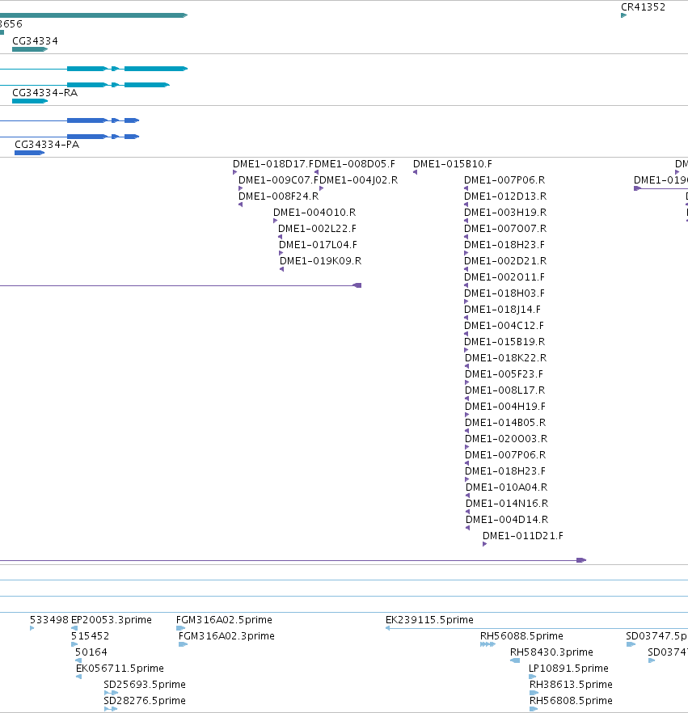Select the FGM316A02.3prime EST label
688x713 pixels.
point(226,636)
